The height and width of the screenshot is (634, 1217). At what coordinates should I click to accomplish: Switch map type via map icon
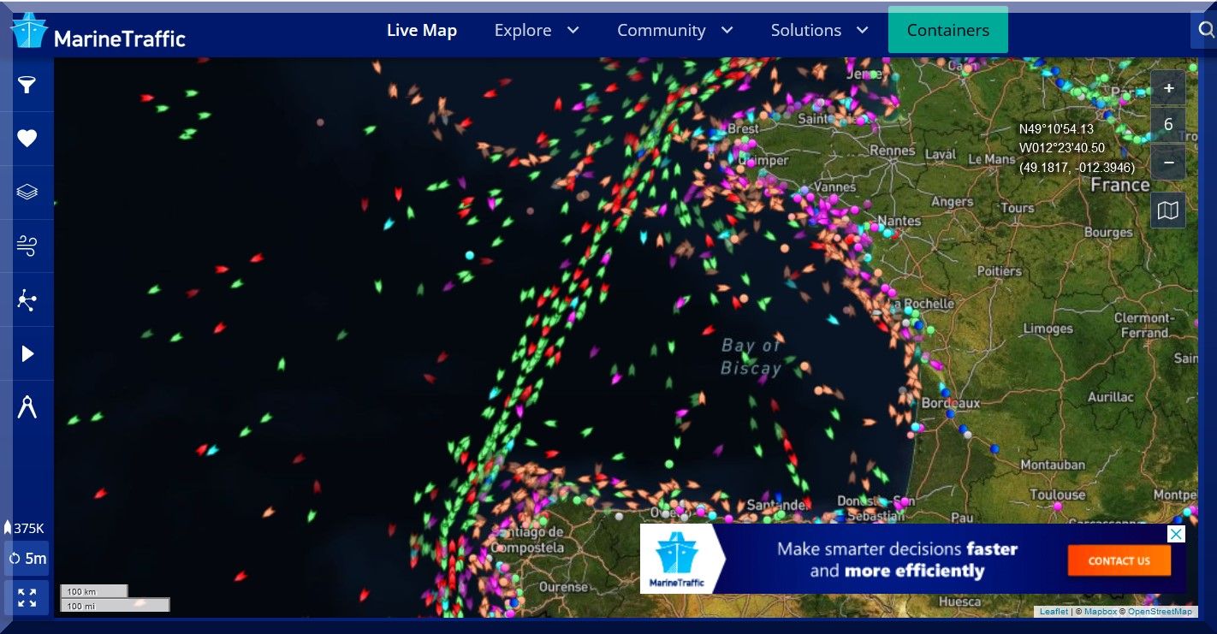tap(1168, 210)
